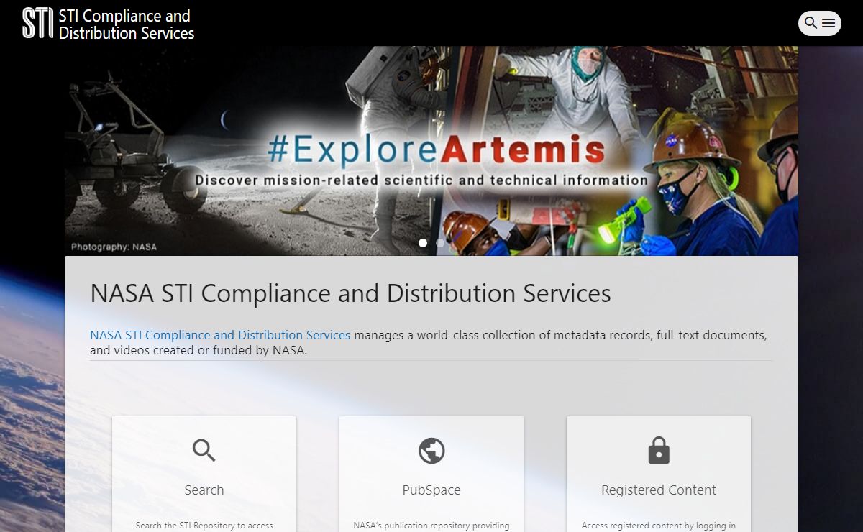The image size is (863, 532).
Task: Open the NASA STI Compliance and Distribution Services link
Action: click(x=220, y=335)
